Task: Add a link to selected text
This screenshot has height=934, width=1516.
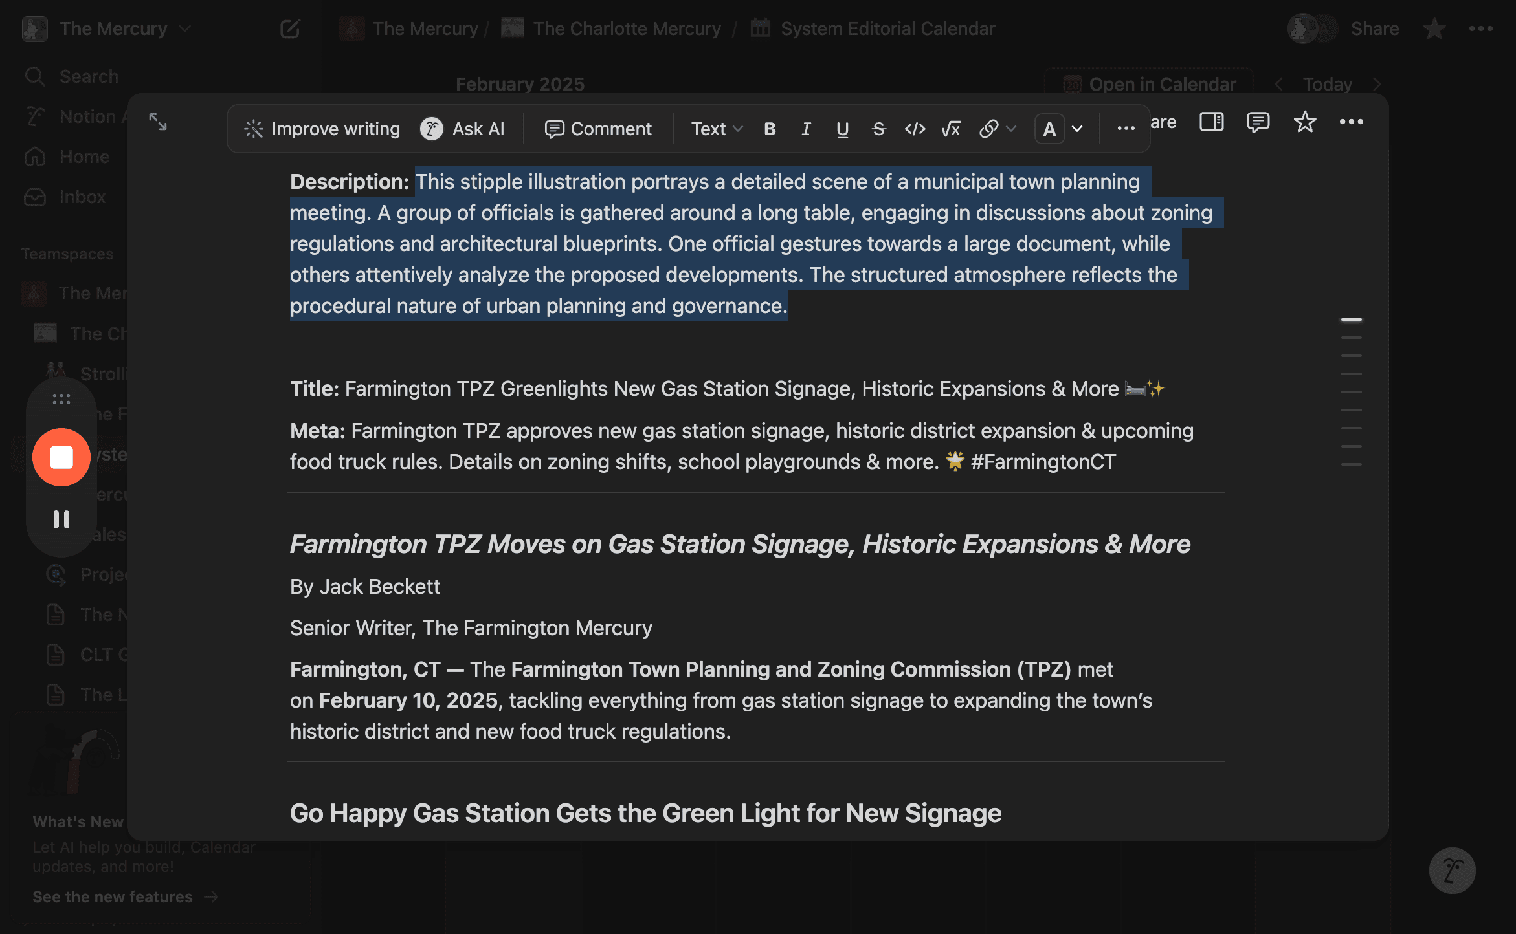Action: click(x=997, y=129)
